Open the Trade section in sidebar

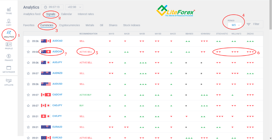tap(9, 11)
